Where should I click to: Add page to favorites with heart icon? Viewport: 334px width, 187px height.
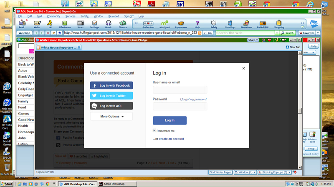(x=269, y=40)
